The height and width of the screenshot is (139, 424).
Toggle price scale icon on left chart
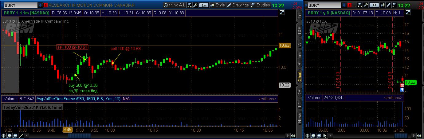point(282,13)
